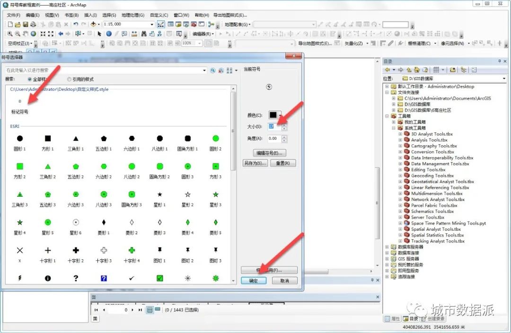
Task: Click the 取消 button in symbol selector
Action: [x=284, y=280]
